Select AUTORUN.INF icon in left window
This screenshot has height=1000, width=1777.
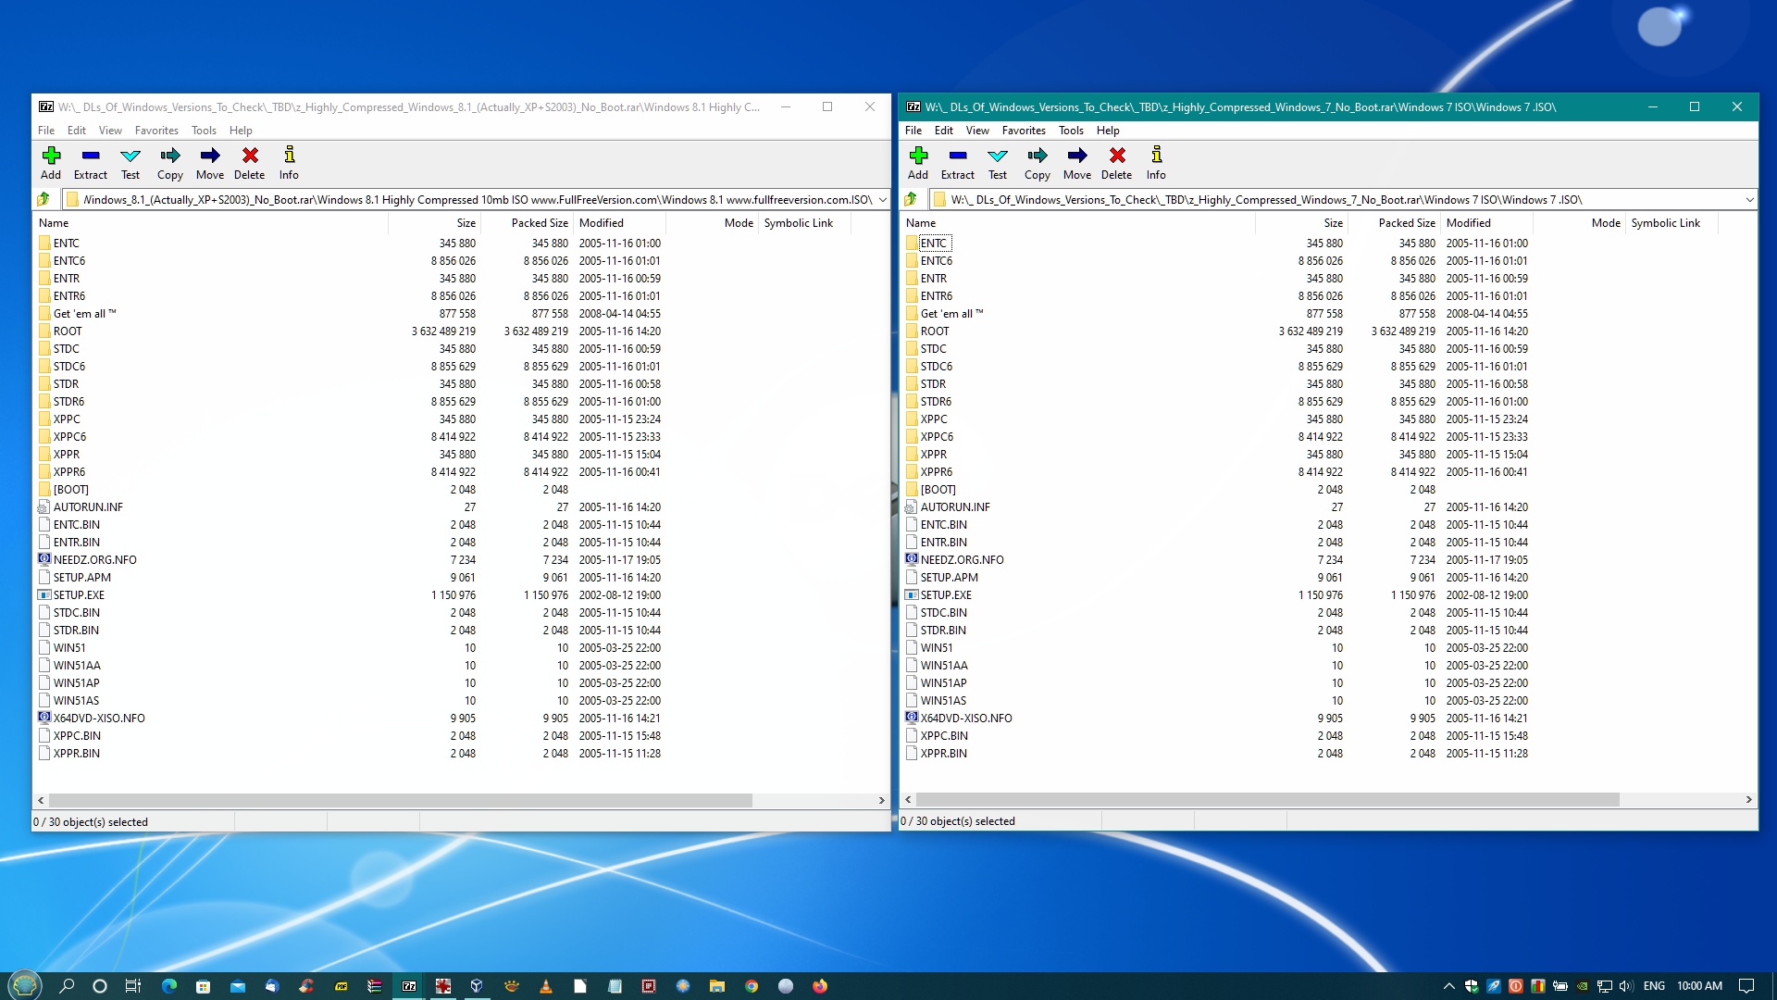point(43,506)
